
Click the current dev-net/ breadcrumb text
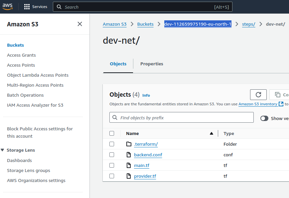tap(276, 24)
